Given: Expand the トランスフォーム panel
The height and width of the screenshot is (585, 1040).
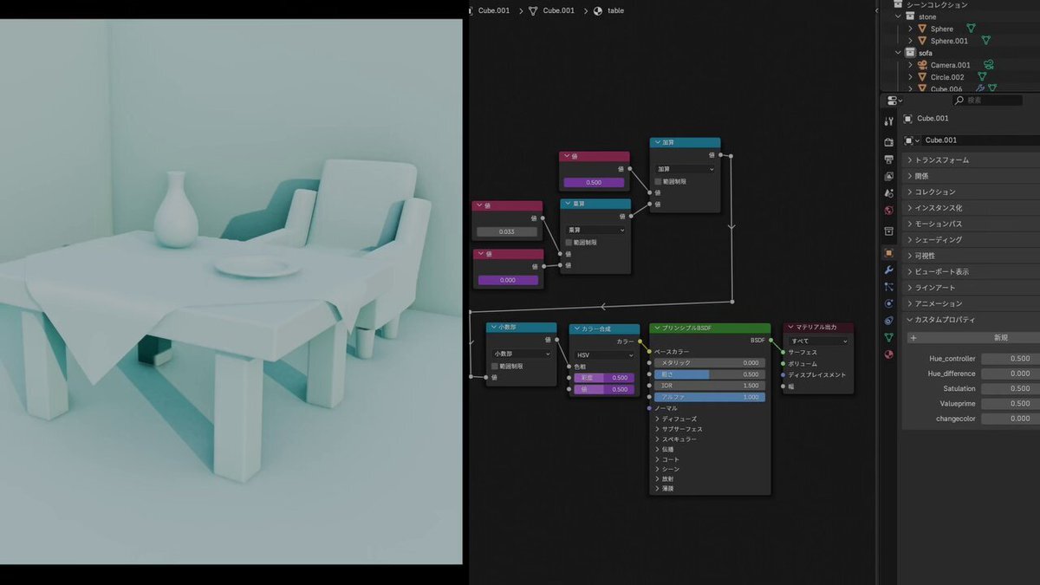Looking at the screenshot, I should tap(942, 160).
